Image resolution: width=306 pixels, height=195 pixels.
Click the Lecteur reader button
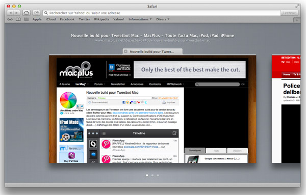[289, 13]
